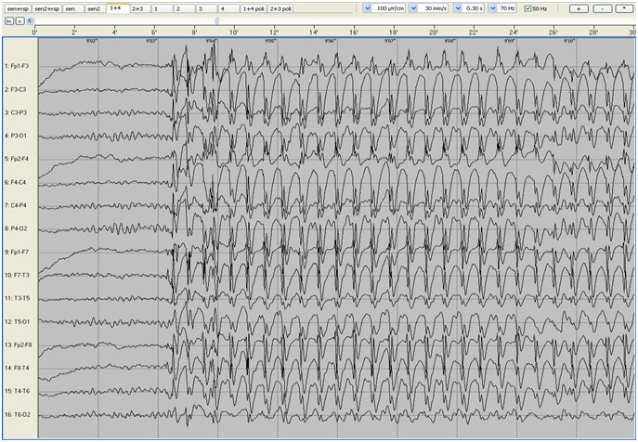Open montage tab 2
This screenshot has width=638, height=442.
(184, 8)
